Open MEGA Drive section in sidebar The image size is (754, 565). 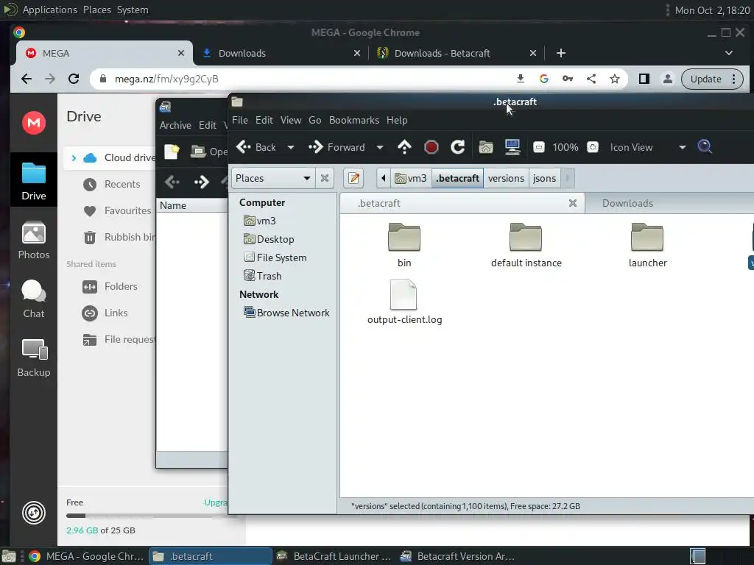[34, 180]
